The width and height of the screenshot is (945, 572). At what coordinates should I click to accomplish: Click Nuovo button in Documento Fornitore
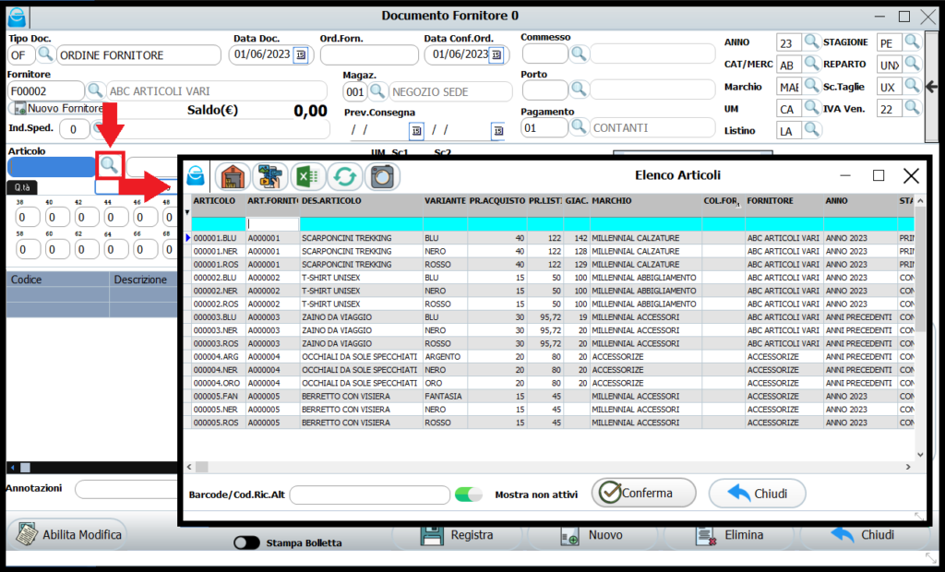[594, 534]
